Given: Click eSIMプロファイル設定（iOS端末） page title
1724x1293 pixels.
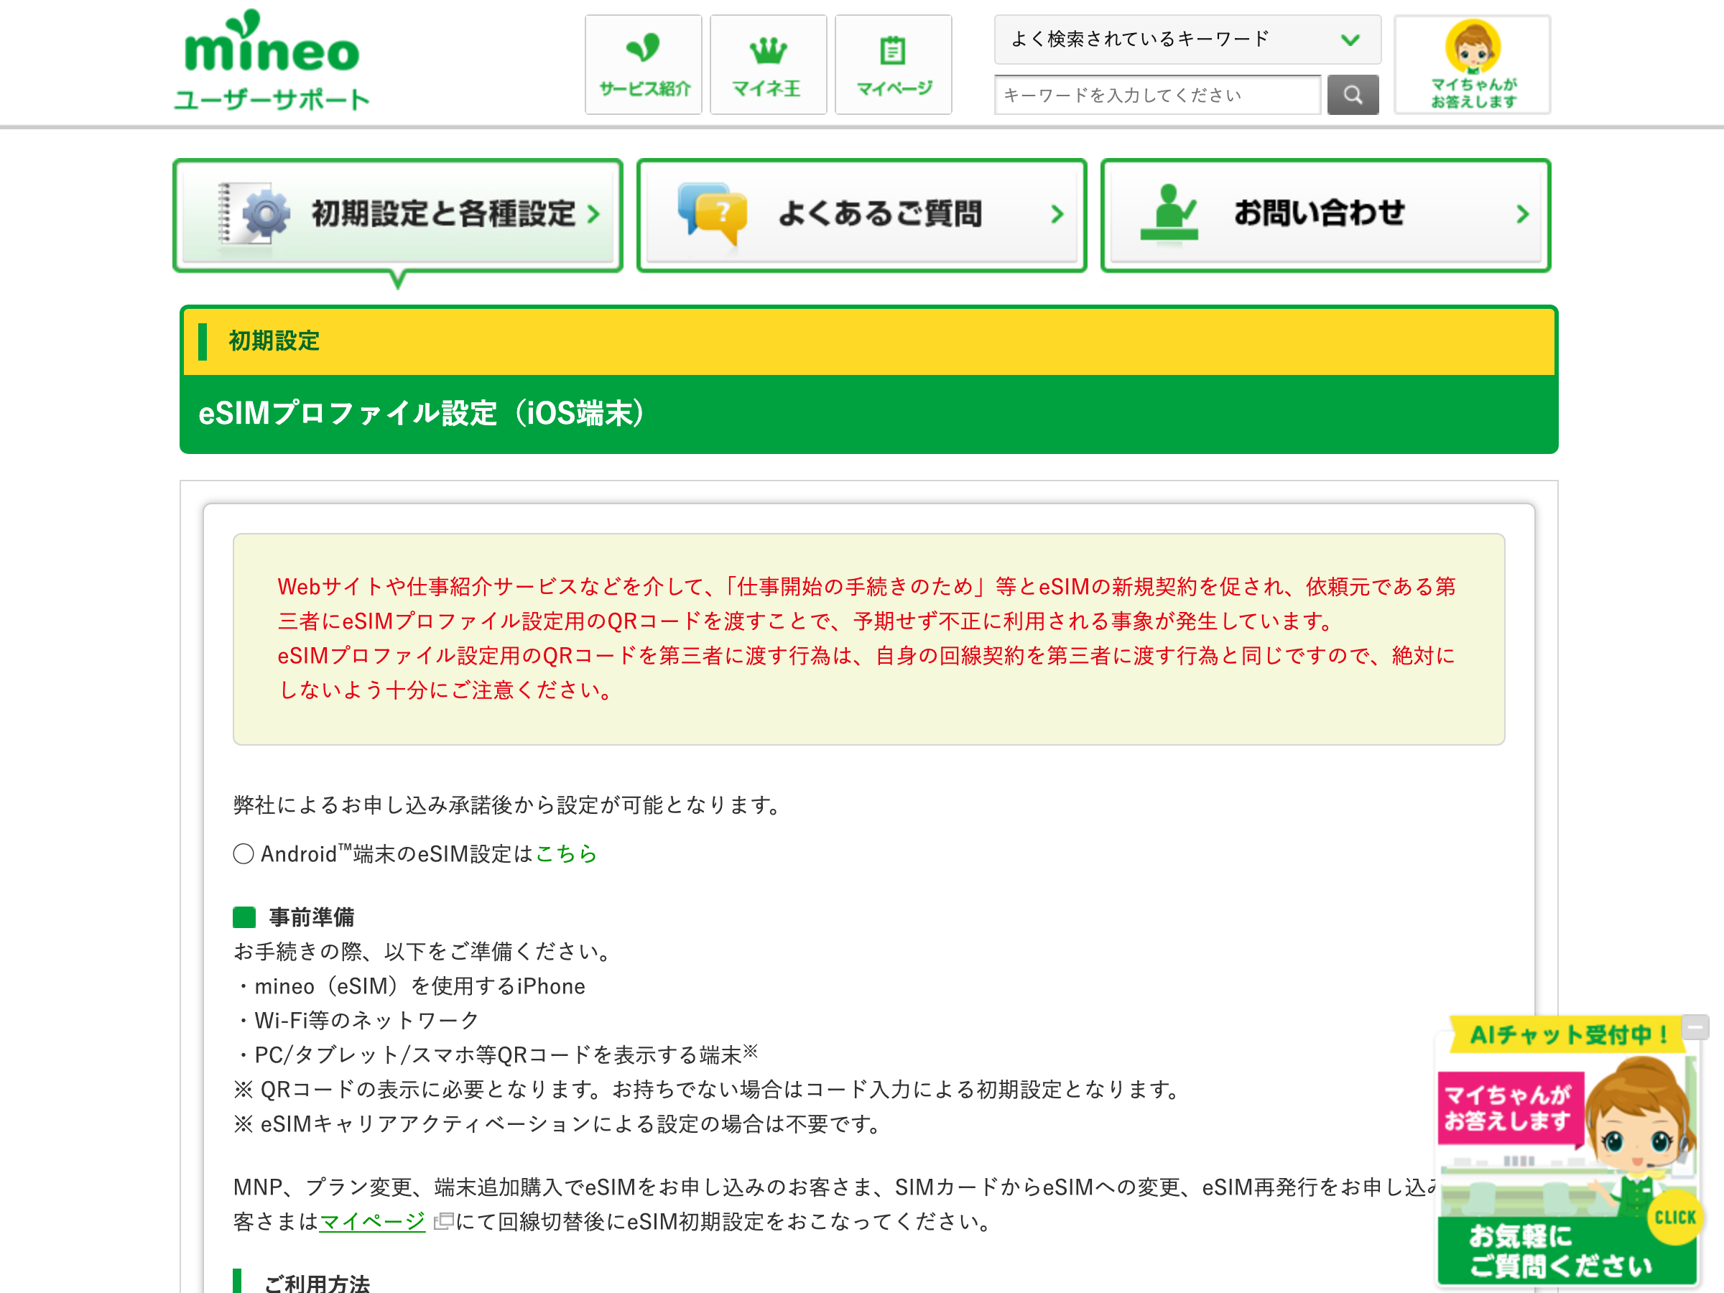Looking at the screenshot, I should (x=422, y=414).
